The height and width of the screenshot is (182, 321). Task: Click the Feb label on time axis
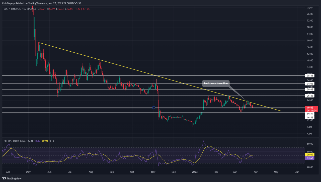[x=215, y=172]
